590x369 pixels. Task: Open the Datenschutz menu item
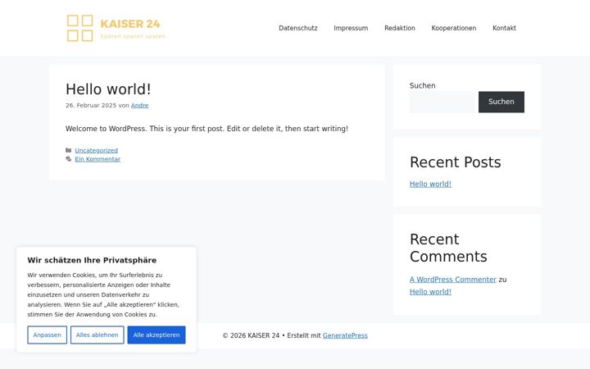pyautogui.click(x=298, y=28)
